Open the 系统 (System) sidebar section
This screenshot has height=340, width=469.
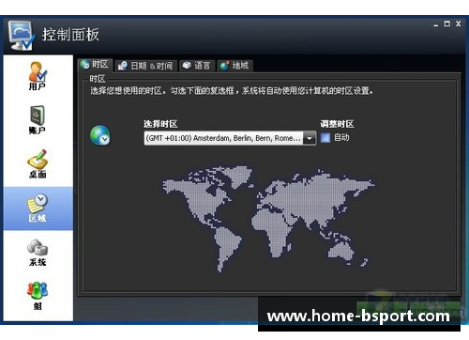pos(38,253)
